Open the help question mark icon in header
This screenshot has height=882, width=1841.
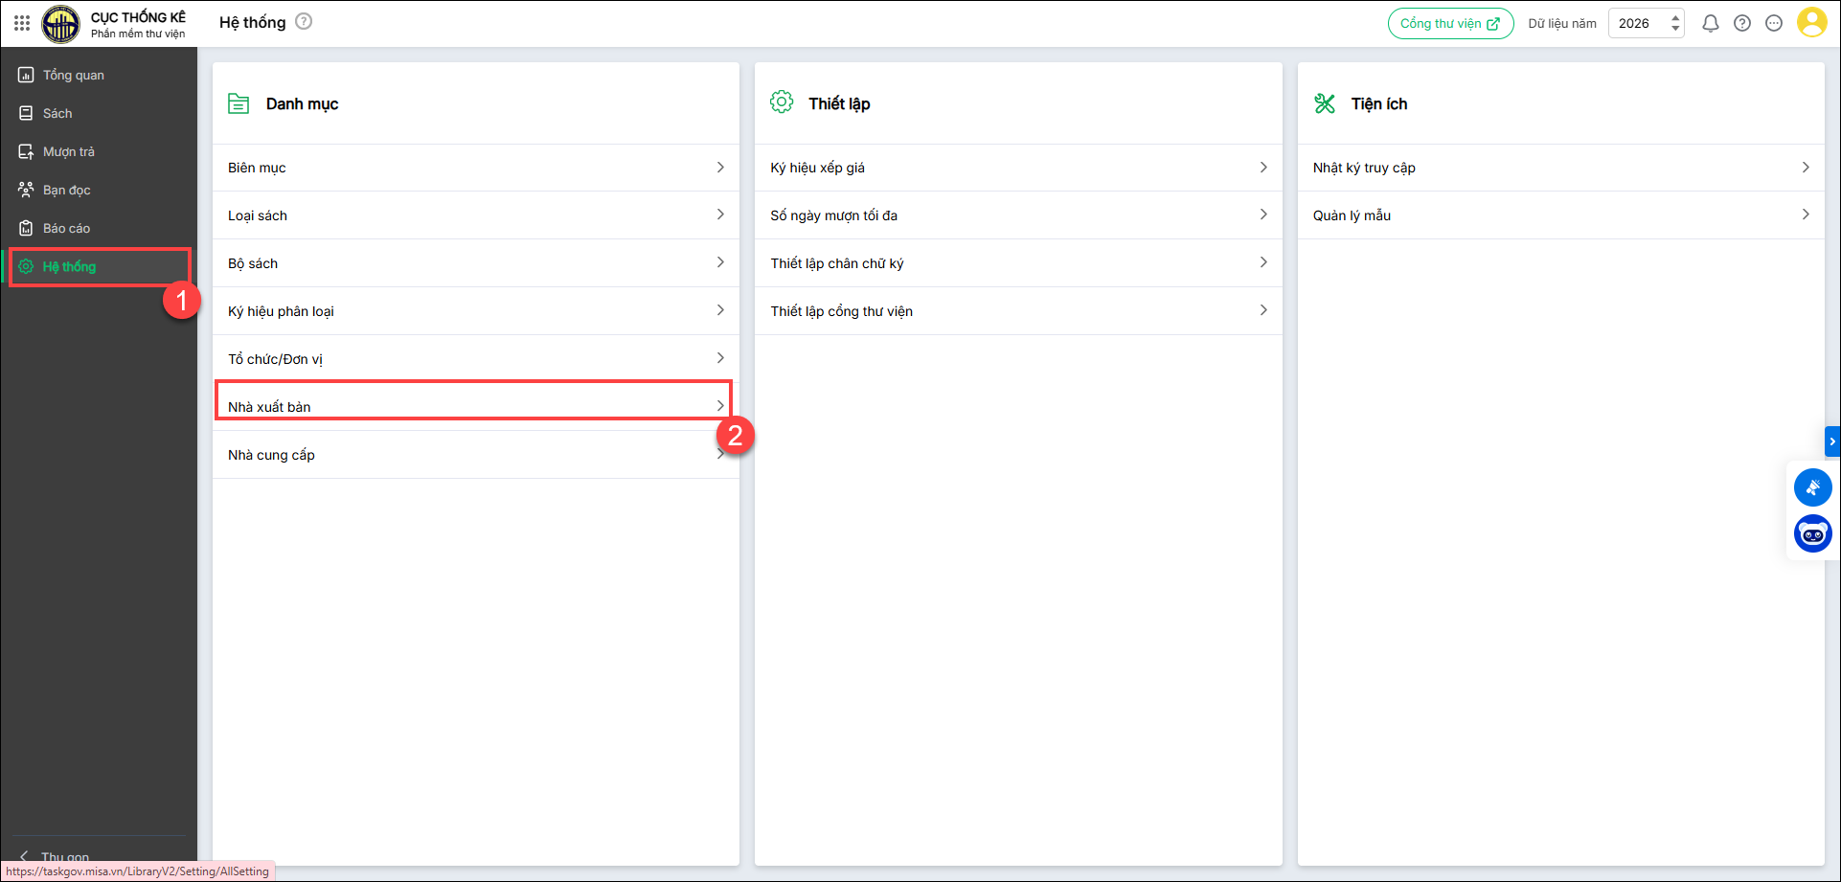(x=1742, y=23)
